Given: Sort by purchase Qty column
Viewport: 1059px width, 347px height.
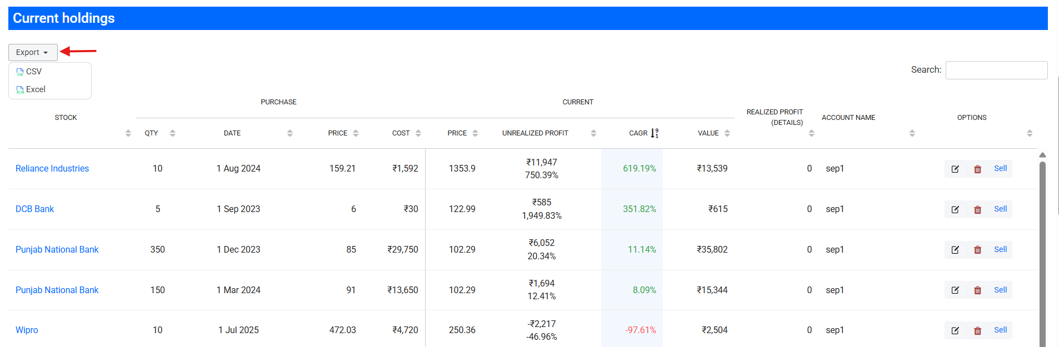Looking at the screenshot, I should coord(172,133).
